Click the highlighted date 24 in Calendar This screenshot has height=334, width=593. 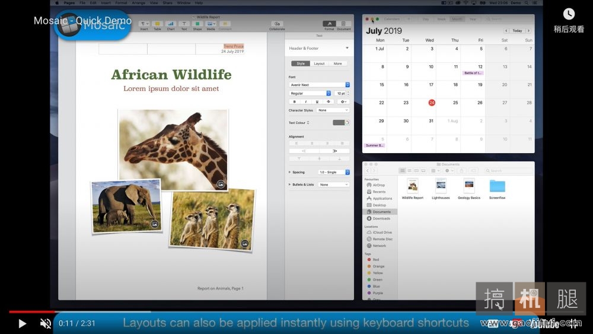[x=432, y=103]
